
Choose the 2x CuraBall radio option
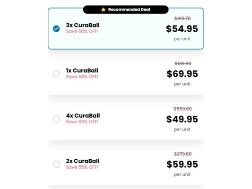click(56, 164)
